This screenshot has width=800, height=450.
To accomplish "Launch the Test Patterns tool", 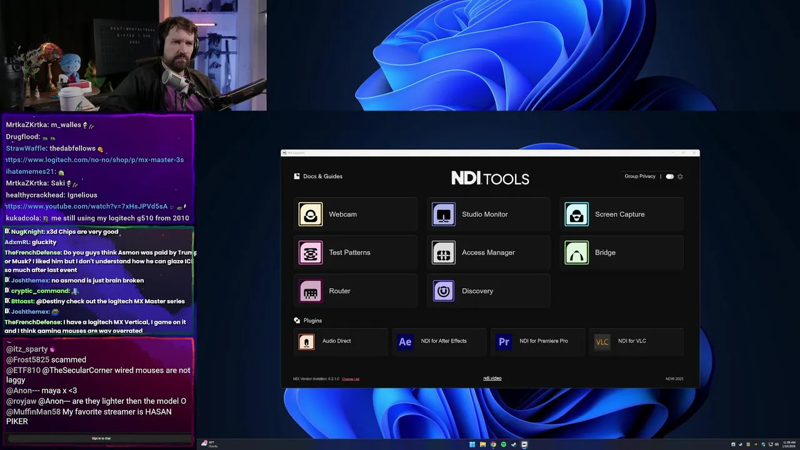I will click(x=356, y=252).
